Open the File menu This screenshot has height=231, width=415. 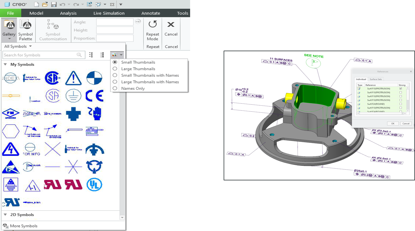11,13
